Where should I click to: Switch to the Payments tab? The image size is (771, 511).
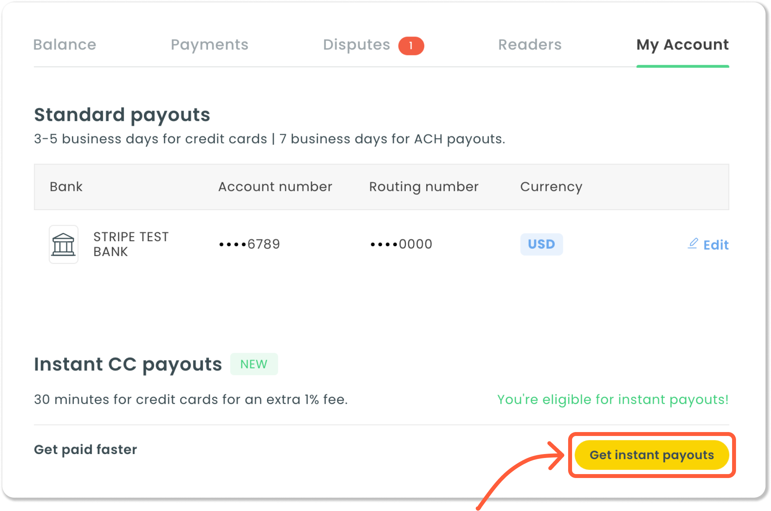point(210,45)
